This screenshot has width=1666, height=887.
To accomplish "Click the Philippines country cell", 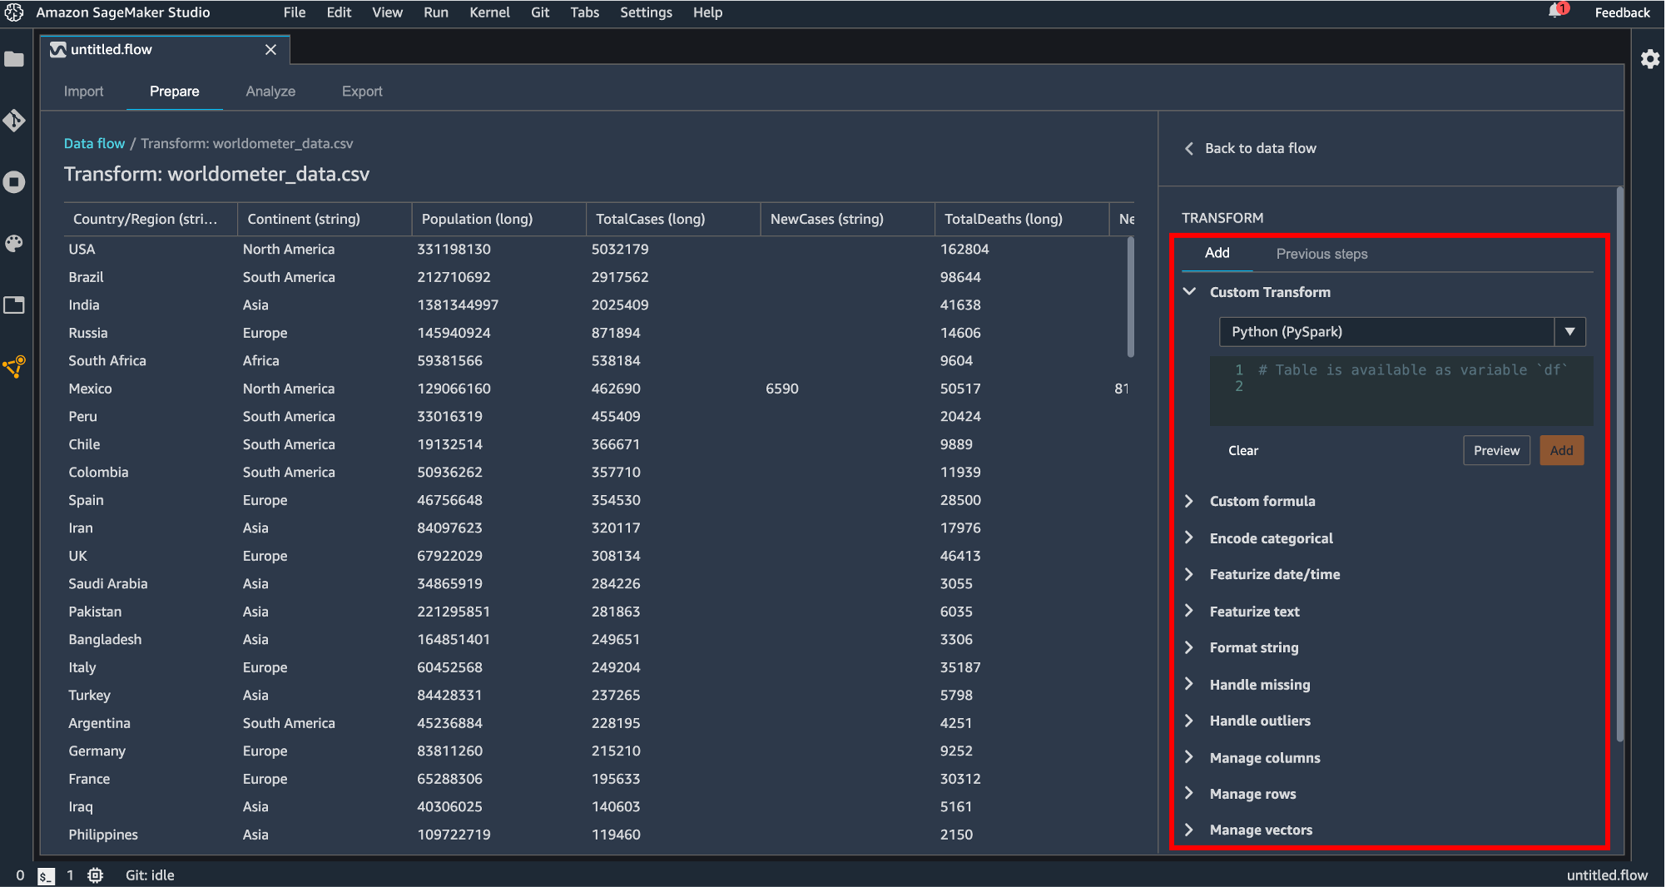I will (103, 835).
